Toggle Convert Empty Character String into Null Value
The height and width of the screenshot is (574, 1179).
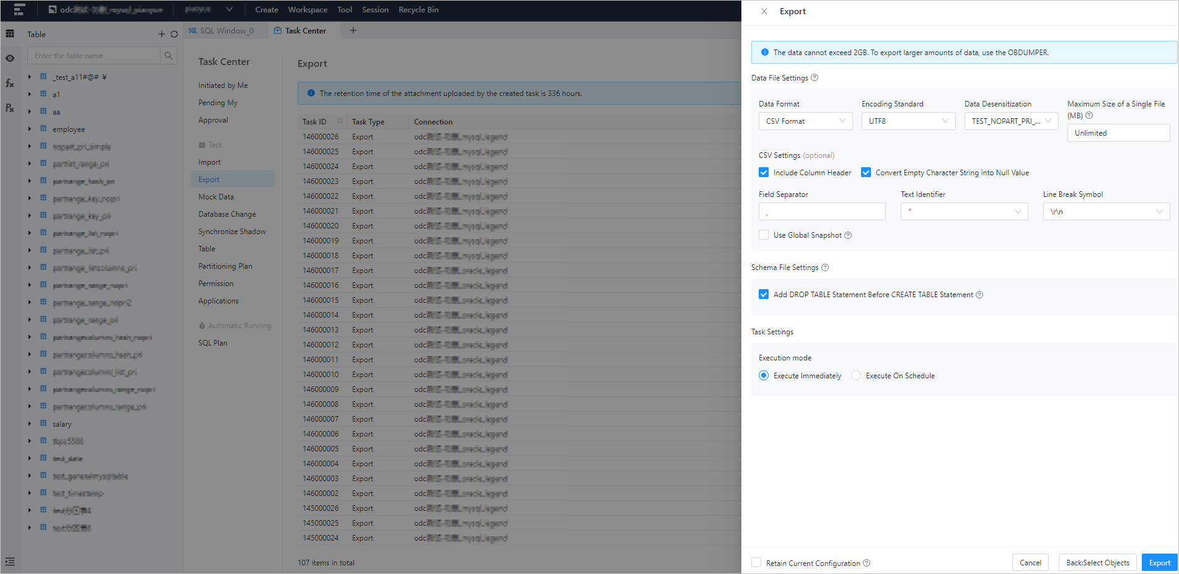click(x=866, y=173)
